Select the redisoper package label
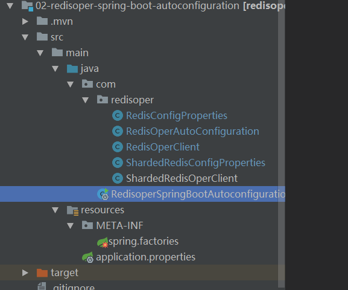Screen dimensions: 348x290 tap(133, 100)
